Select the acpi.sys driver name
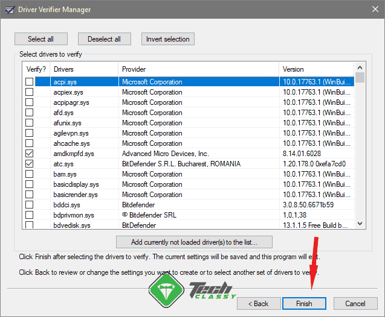 coord(65,82)
